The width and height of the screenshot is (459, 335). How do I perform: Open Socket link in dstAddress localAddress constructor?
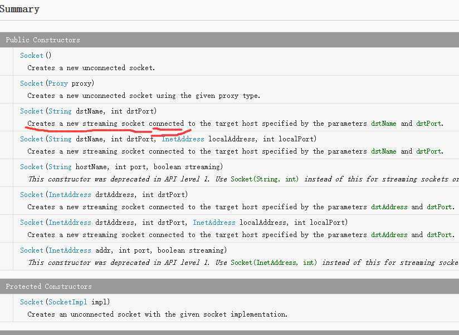point(32,222)
